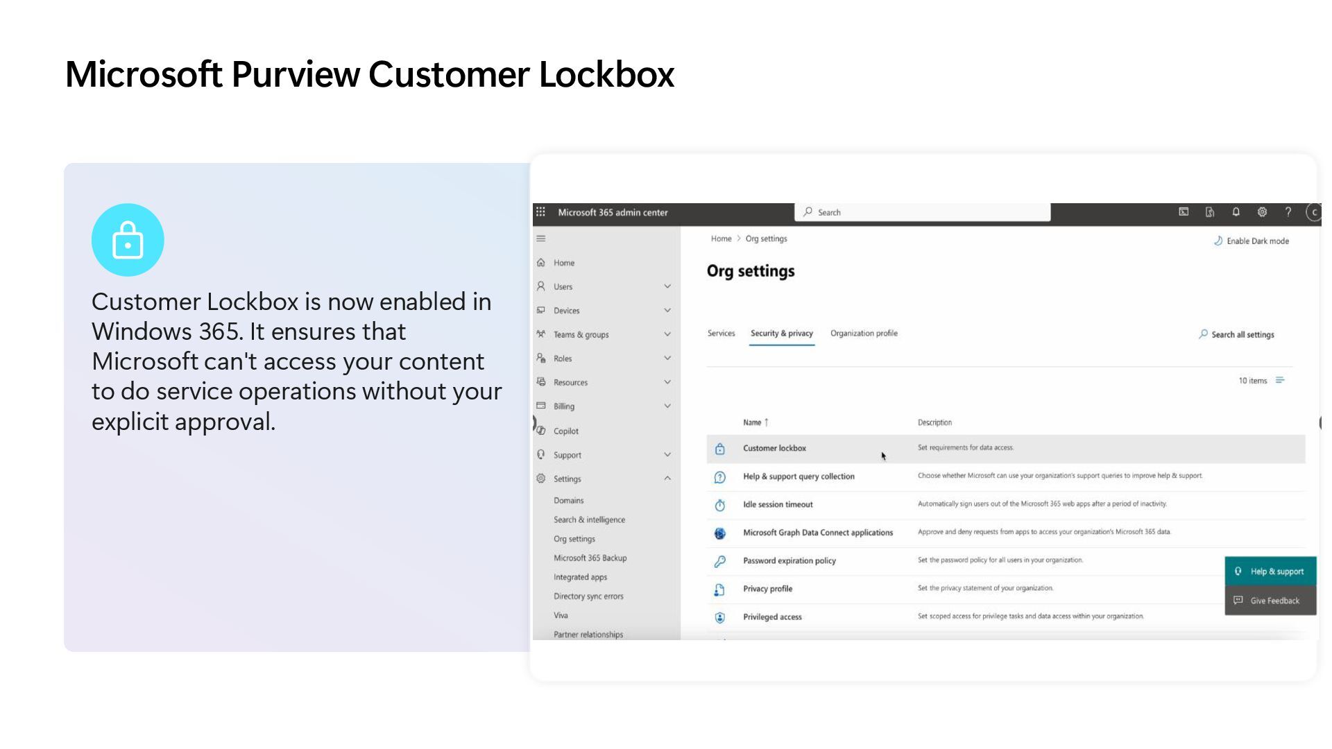Open Search & intelligence under Settings

click(589, 520)
